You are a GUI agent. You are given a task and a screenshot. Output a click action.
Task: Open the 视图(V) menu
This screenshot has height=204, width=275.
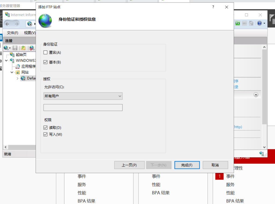click(30, 33)
